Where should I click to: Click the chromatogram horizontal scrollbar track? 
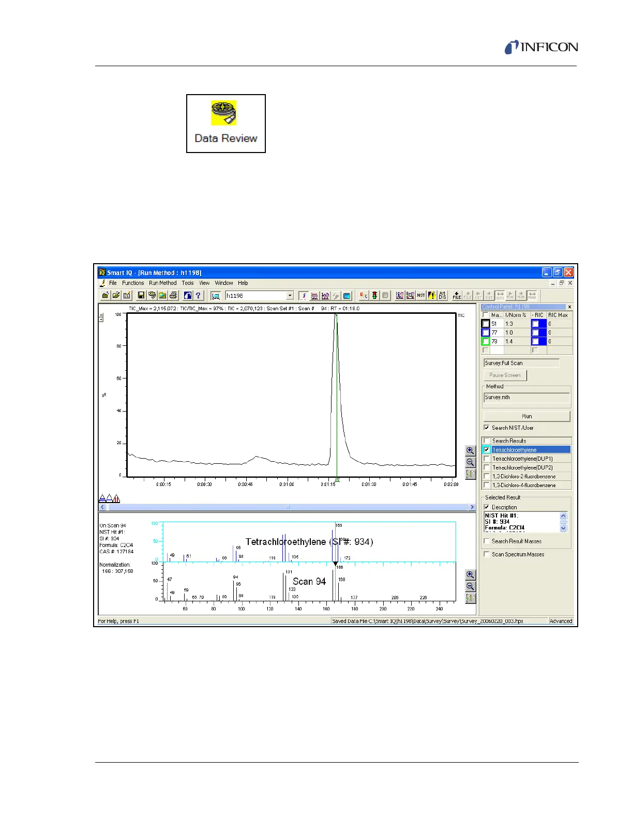click(x=287, y=507)
